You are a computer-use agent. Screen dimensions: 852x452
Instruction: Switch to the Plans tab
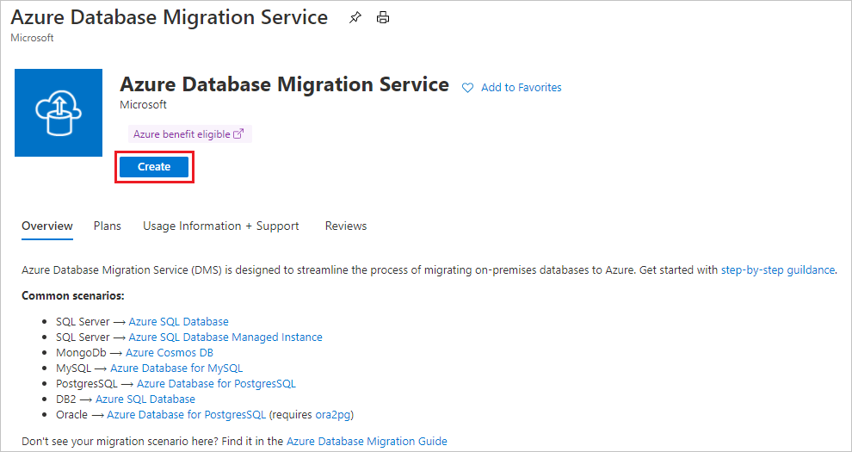[x=108, y=226]
